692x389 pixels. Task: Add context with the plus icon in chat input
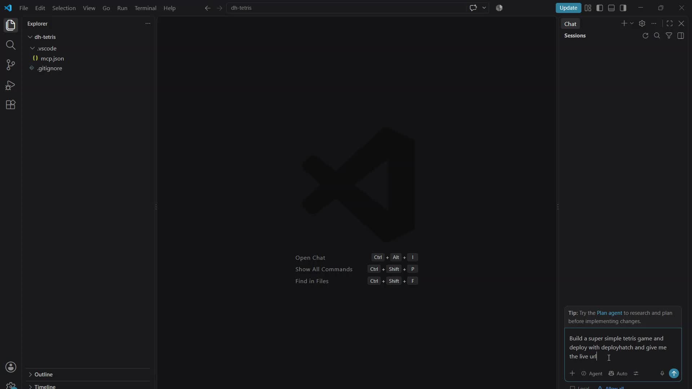(572, 373)
